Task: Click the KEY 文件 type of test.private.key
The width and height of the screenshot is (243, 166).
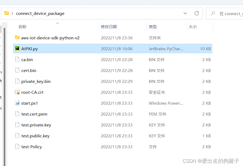Action: click(157, 125)
